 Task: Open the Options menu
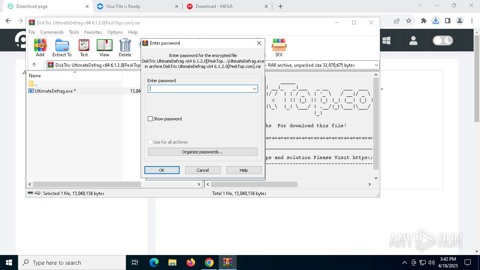point(115,32)
